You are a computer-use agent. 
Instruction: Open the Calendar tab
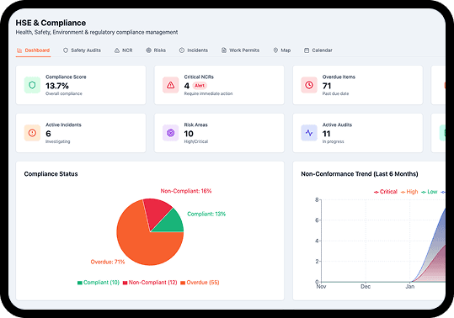click(318, 50)
